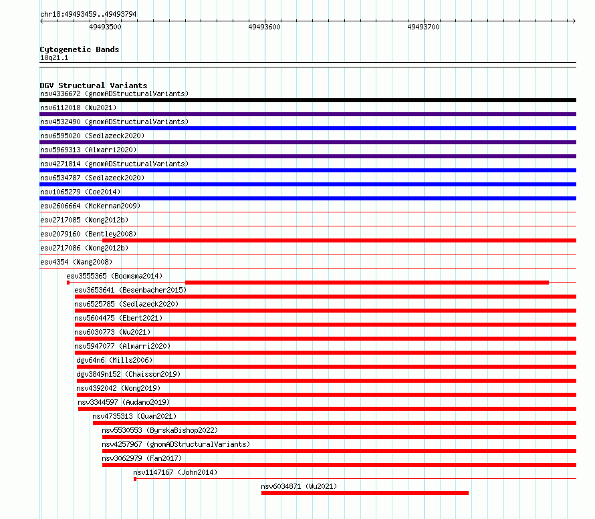The height and width of the screenshot is (519, 595).
Task: Open esv2606664 (McKernan2009) label
Action: pos(90,206)
